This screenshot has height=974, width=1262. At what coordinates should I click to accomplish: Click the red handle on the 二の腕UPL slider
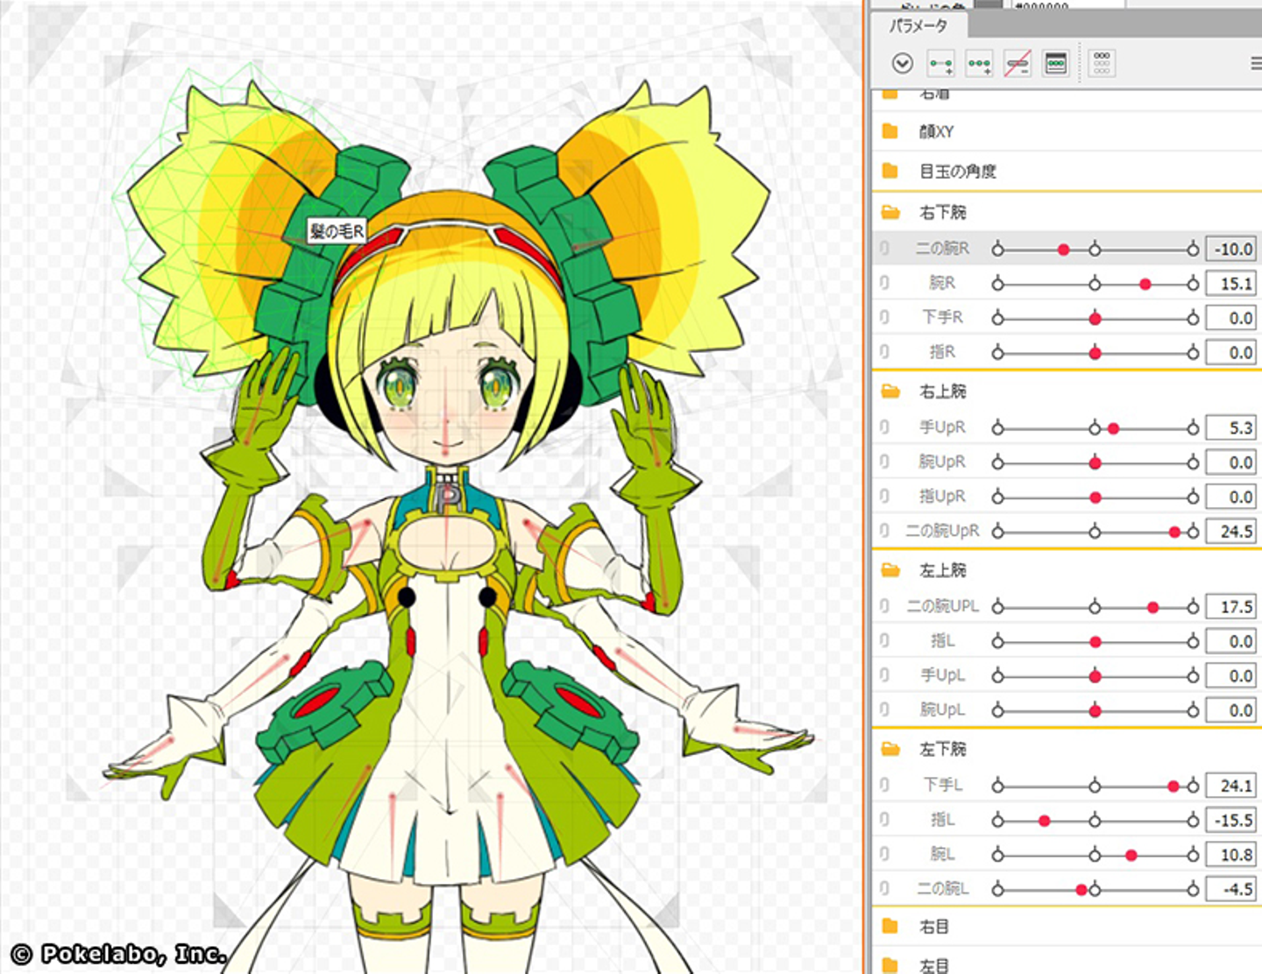coord(1153,607)
